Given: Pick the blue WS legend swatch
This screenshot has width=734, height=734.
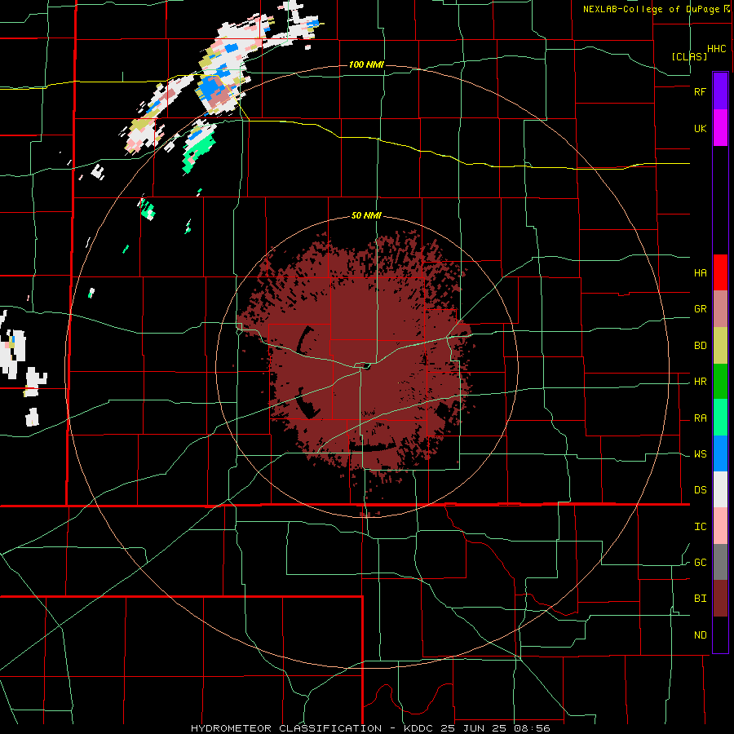Looking at the screenshot, I should [720, 453].
